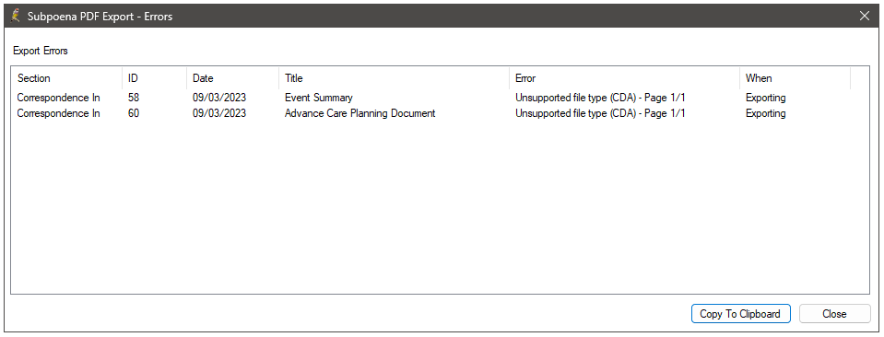Sort by the Section column header
Image resolution: width=884 pixels, height=337 pixels.
66,78
